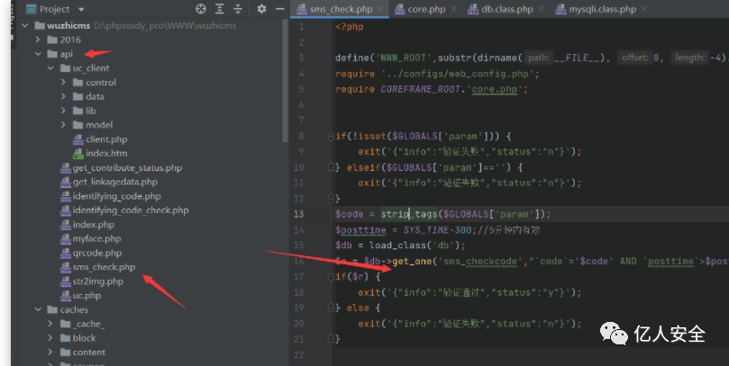Click the control folder icon
The width and height of the screenshot is (729, 366).
(78, 82)
